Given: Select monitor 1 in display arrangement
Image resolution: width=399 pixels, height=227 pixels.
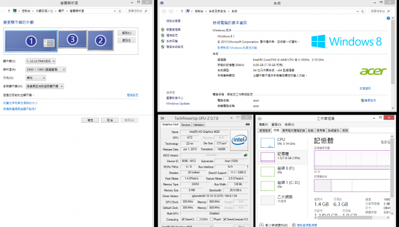Looking at the screenshot, I should point(31,41).
